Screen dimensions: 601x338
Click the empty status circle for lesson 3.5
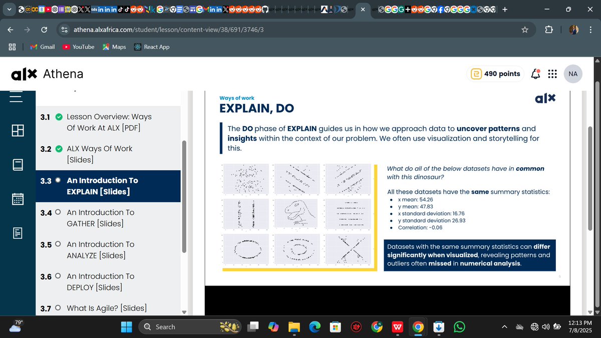point(58,244)
